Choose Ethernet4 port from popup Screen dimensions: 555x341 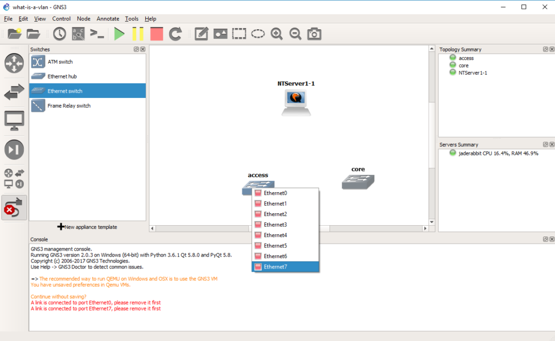(285, 235)
